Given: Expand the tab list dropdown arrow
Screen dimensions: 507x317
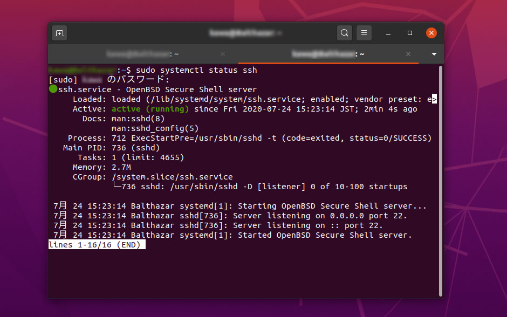Looking at the screenshot, I should tap(434, 54).
